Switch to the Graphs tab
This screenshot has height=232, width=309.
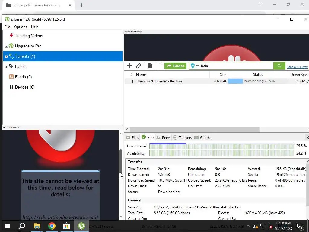(203, 137)
